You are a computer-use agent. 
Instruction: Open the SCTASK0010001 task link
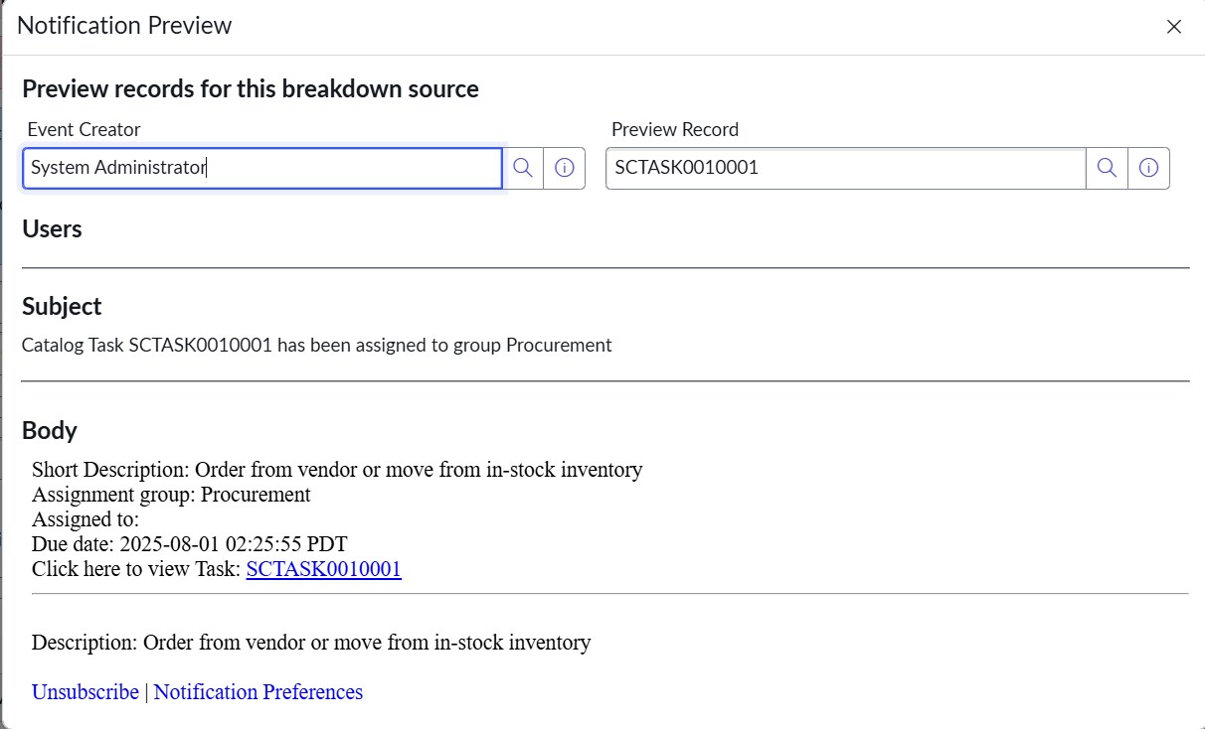tap(323, 569)
